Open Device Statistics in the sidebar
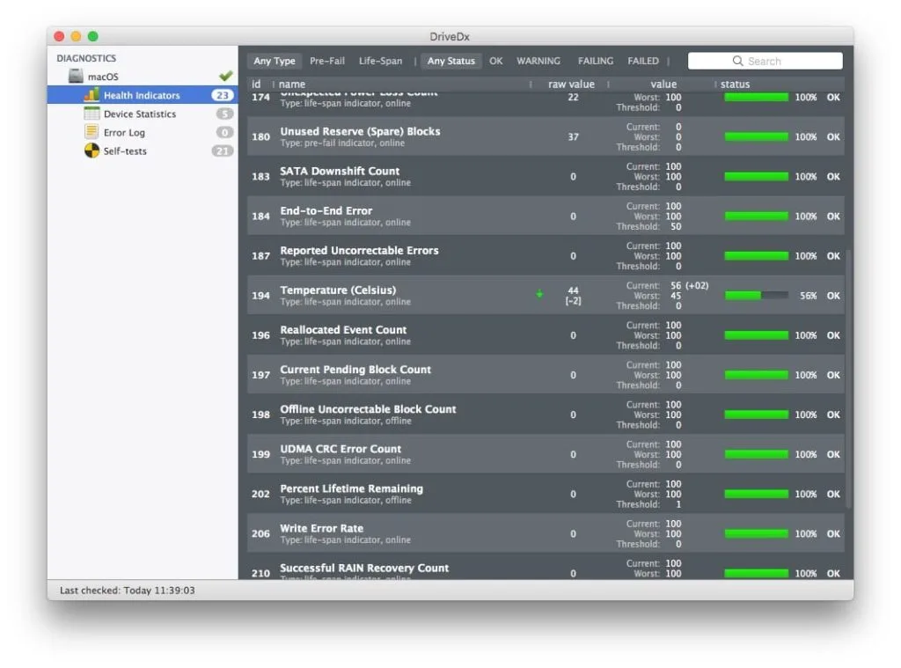 tap(143, 114)
